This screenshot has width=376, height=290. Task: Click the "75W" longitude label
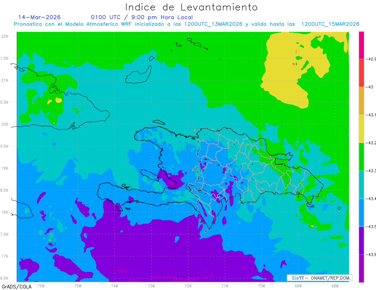[78, 286]
